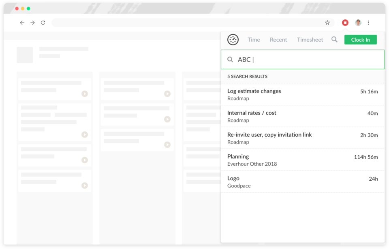Screen dimensions: 389x249
Task: Switch to the Time tab
Action: 254,40
